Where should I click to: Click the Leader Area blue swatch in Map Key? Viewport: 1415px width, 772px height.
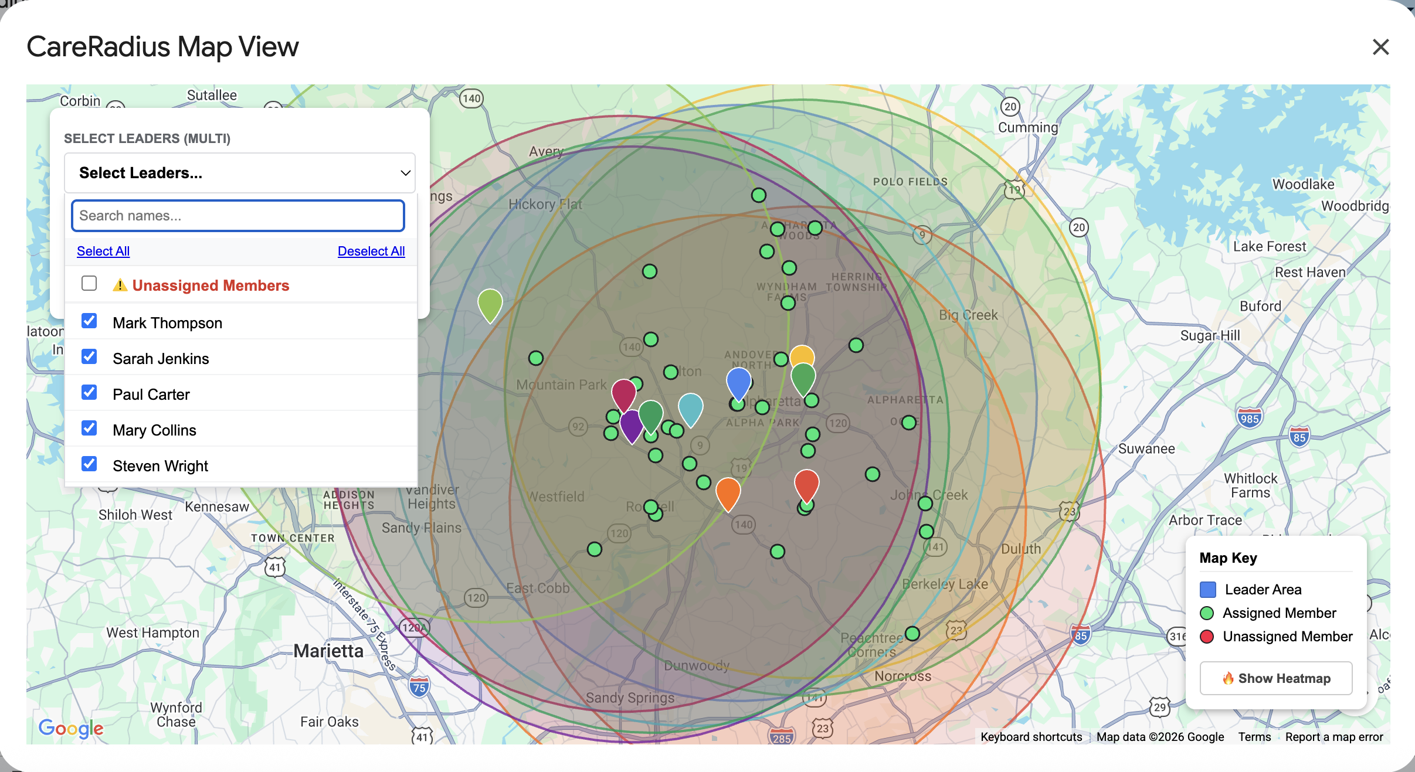pos(1208,590)
